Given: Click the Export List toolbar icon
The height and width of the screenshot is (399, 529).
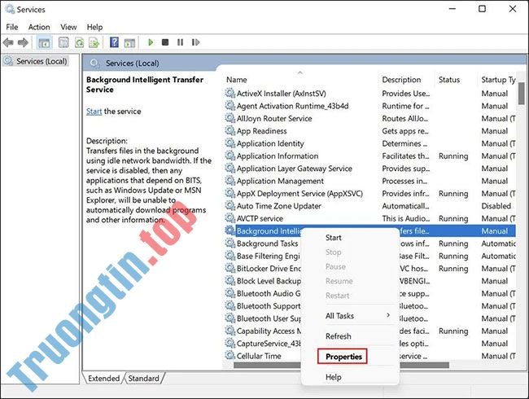Looking at the screenshot, I should [94, 42].
